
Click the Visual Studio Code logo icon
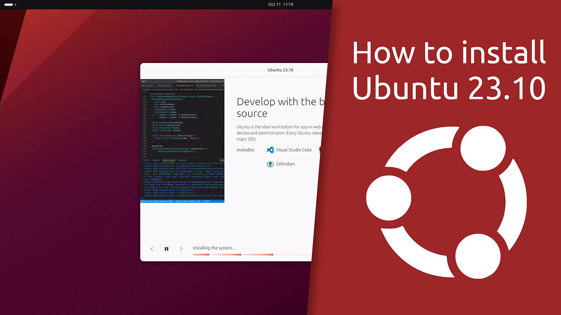point(270,150)
